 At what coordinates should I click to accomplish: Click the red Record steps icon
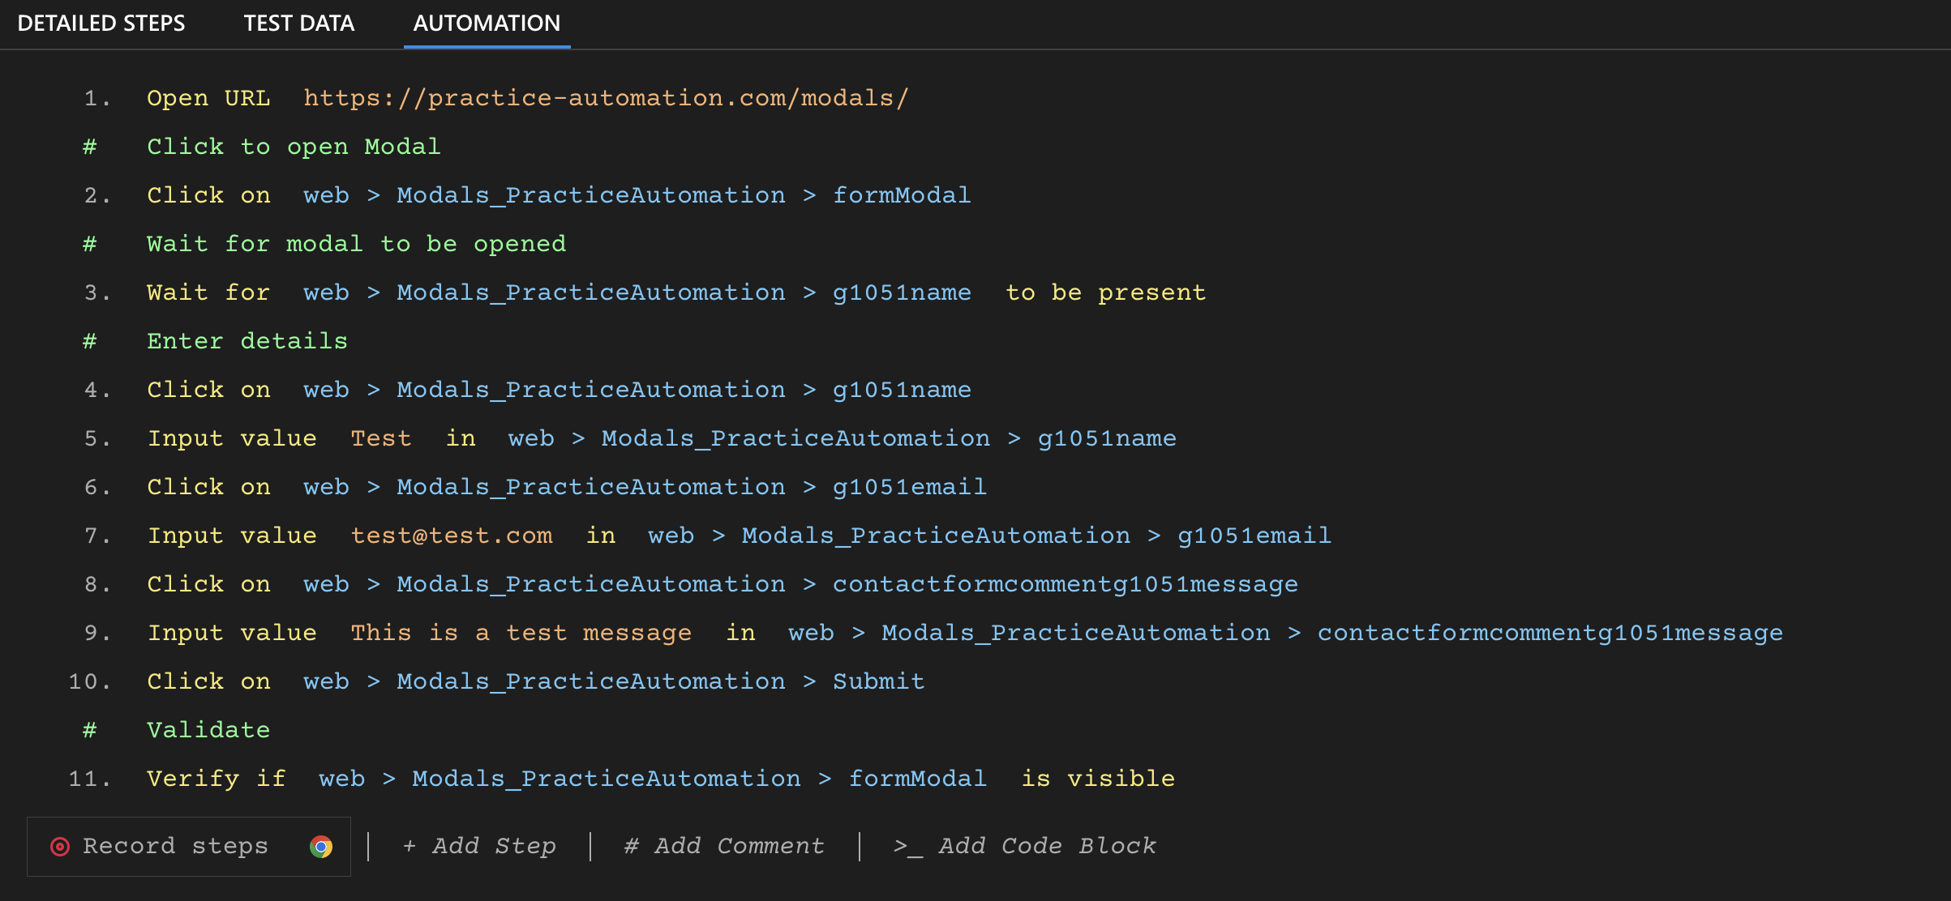click(x=60, y=847)
